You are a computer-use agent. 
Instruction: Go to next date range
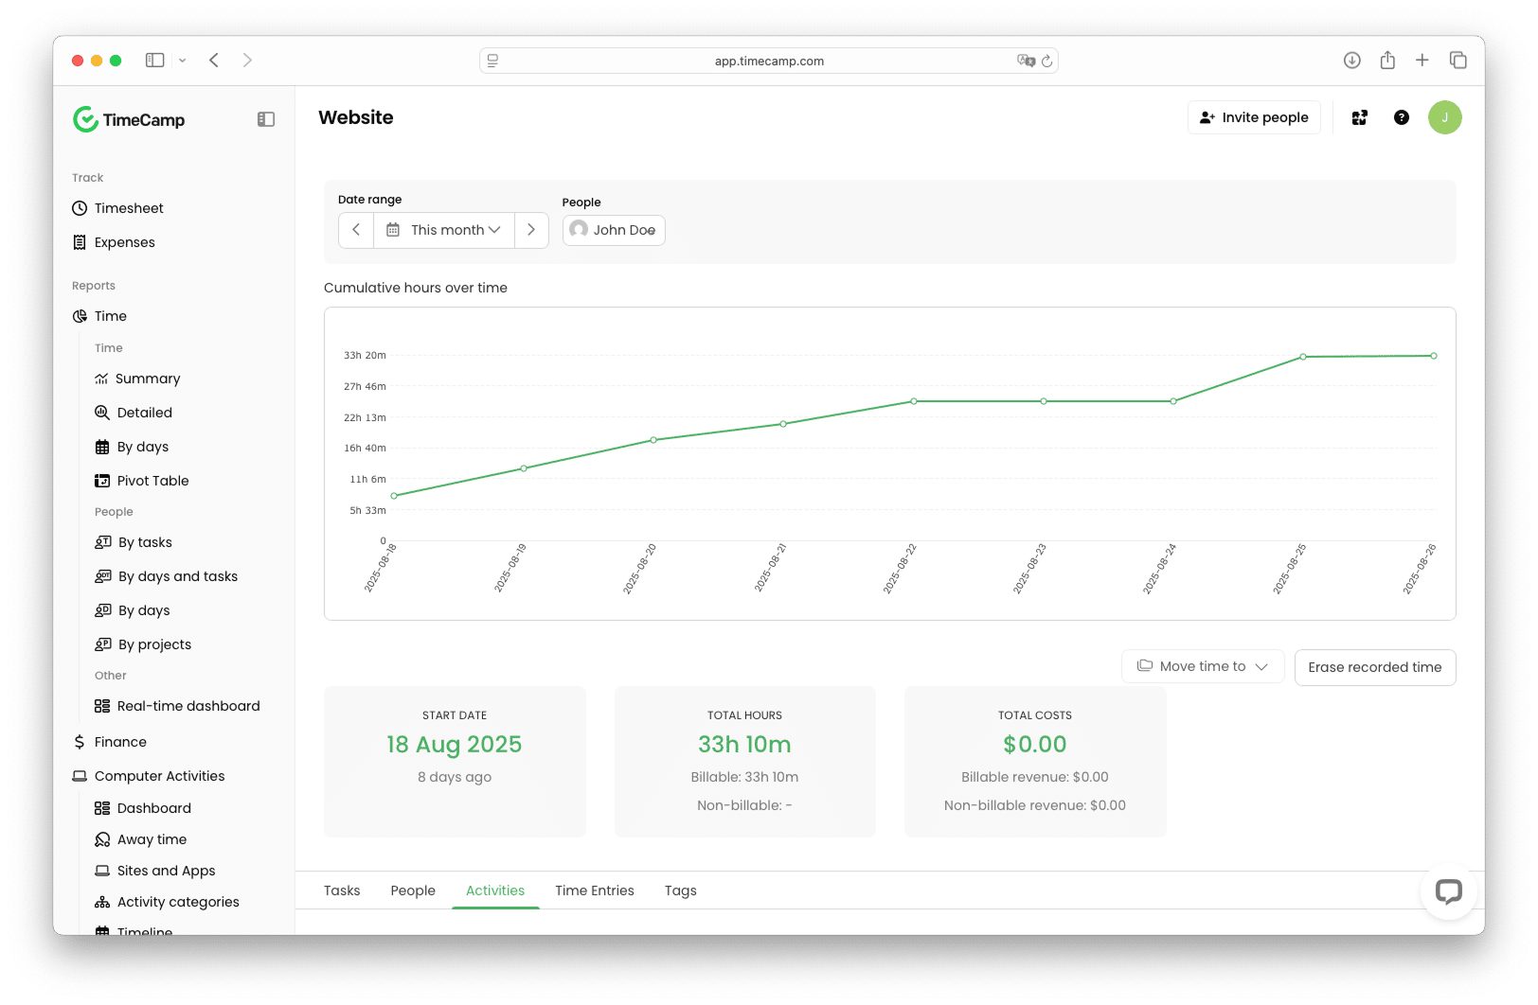(531, 230)
